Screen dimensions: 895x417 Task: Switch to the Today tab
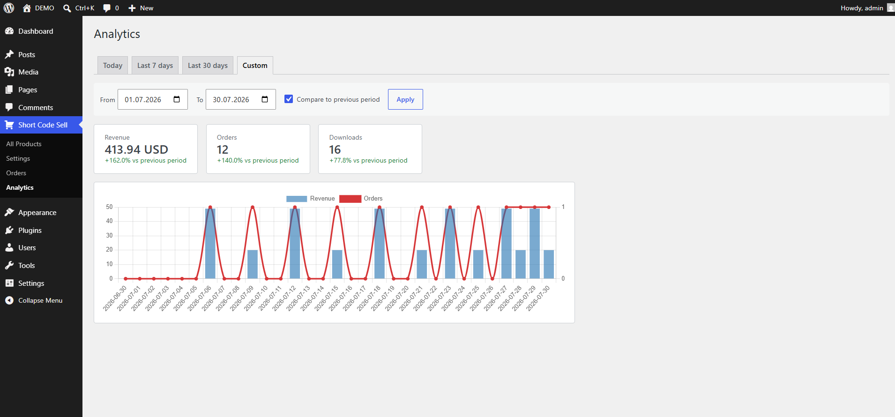coord(112,65)
